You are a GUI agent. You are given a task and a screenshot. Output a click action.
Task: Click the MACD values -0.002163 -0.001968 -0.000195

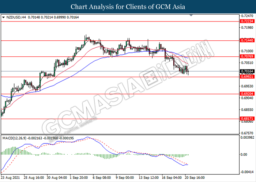point(50,138)
